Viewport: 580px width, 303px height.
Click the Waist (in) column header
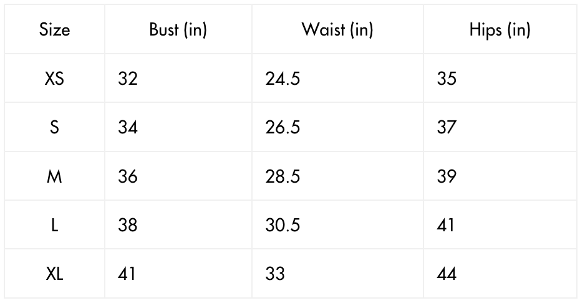[337, 30]
